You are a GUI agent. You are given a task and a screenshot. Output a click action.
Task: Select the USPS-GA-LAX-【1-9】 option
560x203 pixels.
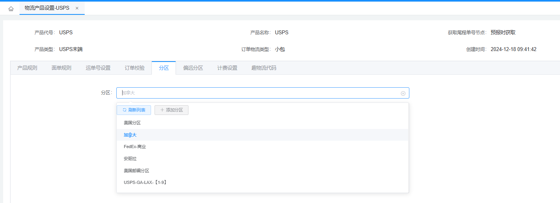[263, 182]
